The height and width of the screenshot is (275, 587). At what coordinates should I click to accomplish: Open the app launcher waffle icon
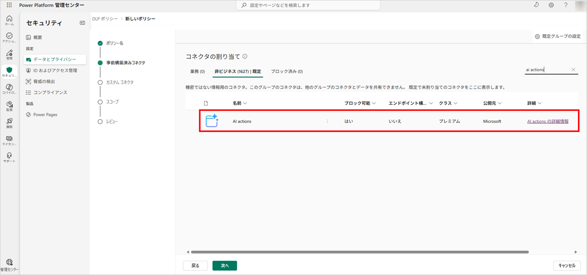9,5
